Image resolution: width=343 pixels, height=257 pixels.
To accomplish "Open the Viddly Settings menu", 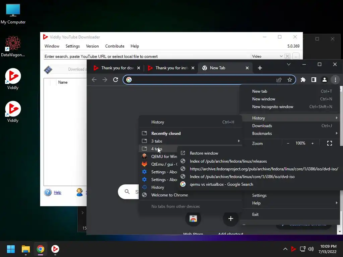I will point(73,46).
